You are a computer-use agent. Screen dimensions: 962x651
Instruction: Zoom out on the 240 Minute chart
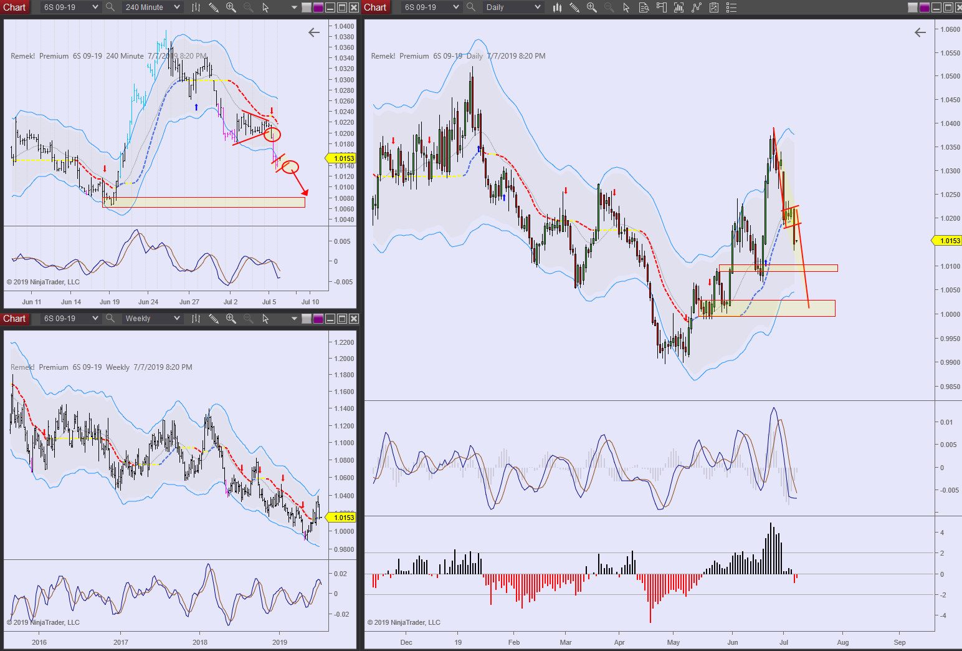point(249,7)
